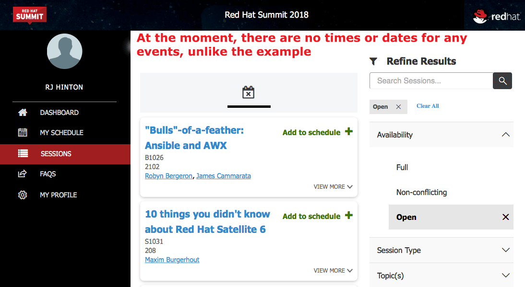Click the calendar tab icon above sessions
Screen dimensions: 525x287
click(249, 92)
